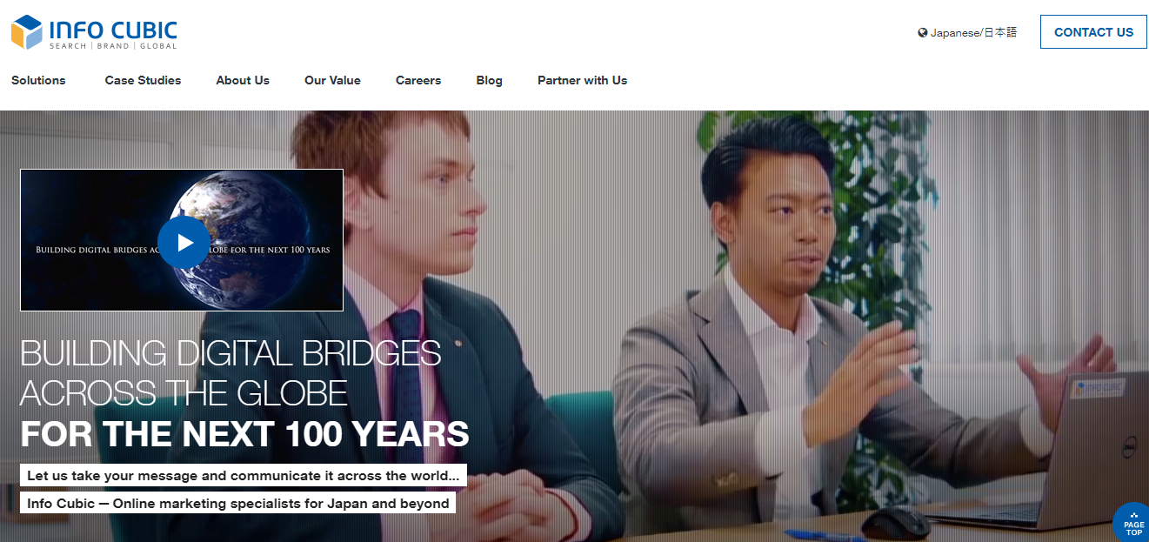This screenshot has height=542, width=1149.
Task: Open the Contact Us page
Action: point(1093,32)
